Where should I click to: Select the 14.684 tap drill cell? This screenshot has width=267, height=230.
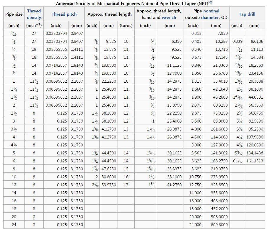pyautogui.click(x=254, y=57)
